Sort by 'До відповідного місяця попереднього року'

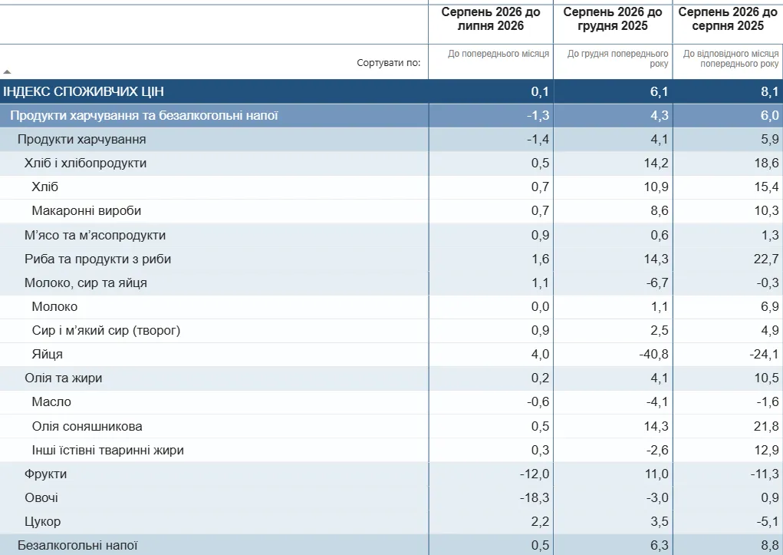pos(731,58)
